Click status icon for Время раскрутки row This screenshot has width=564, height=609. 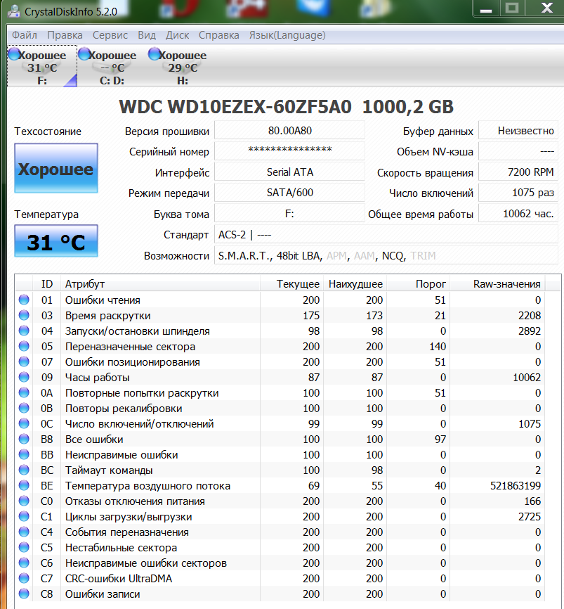point(24,315)
